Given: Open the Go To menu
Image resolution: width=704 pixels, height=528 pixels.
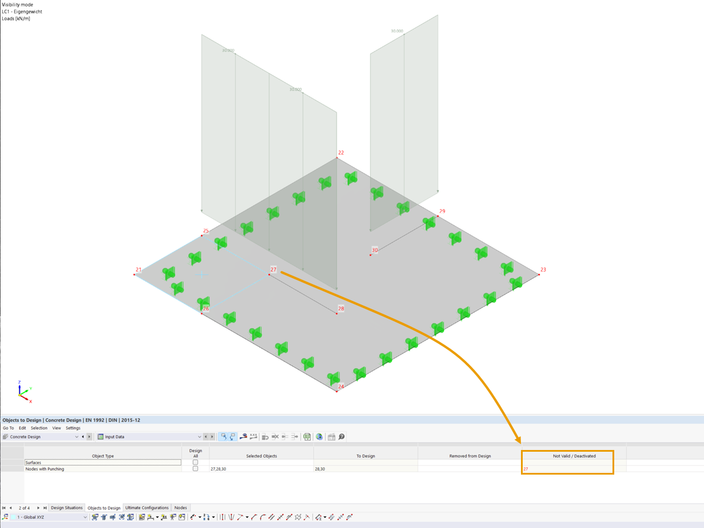Looking at the screenshot, I should tap(8, 428).
